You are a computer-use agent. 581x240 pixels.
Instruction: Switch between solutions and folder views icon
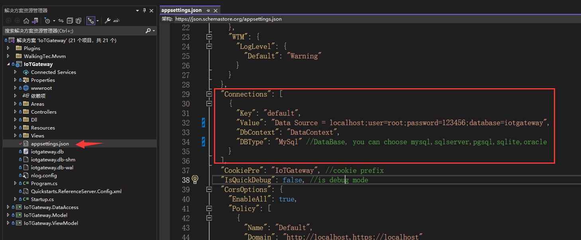35,21
